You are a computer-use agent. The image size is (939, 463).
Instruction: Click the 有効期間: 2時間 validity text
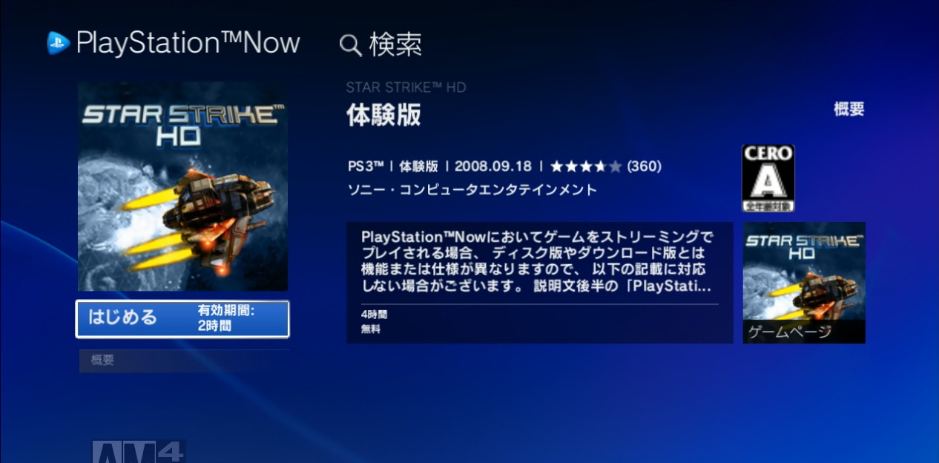pos(226,318)
